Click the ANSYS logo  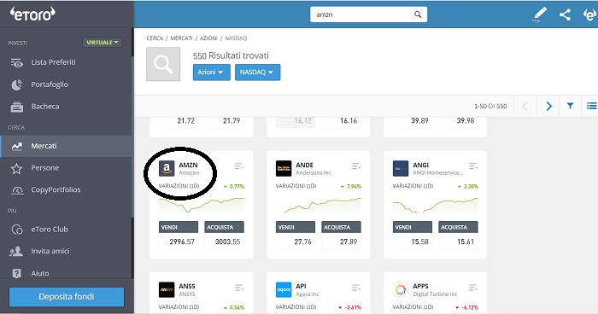tap(167, 289)
